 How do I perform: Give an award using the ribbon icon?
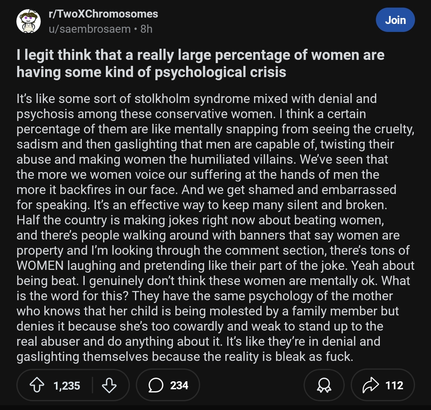[x=324, y=385]
